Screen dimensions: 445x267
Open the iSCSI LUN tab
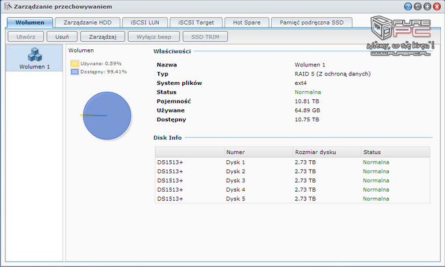[x=144, y=23]
